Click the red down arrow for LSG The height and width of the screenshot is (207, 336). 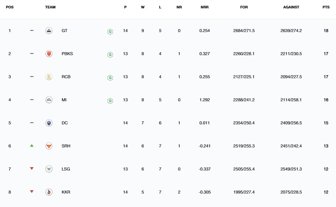pyautogui.click(x=32, y=168)
